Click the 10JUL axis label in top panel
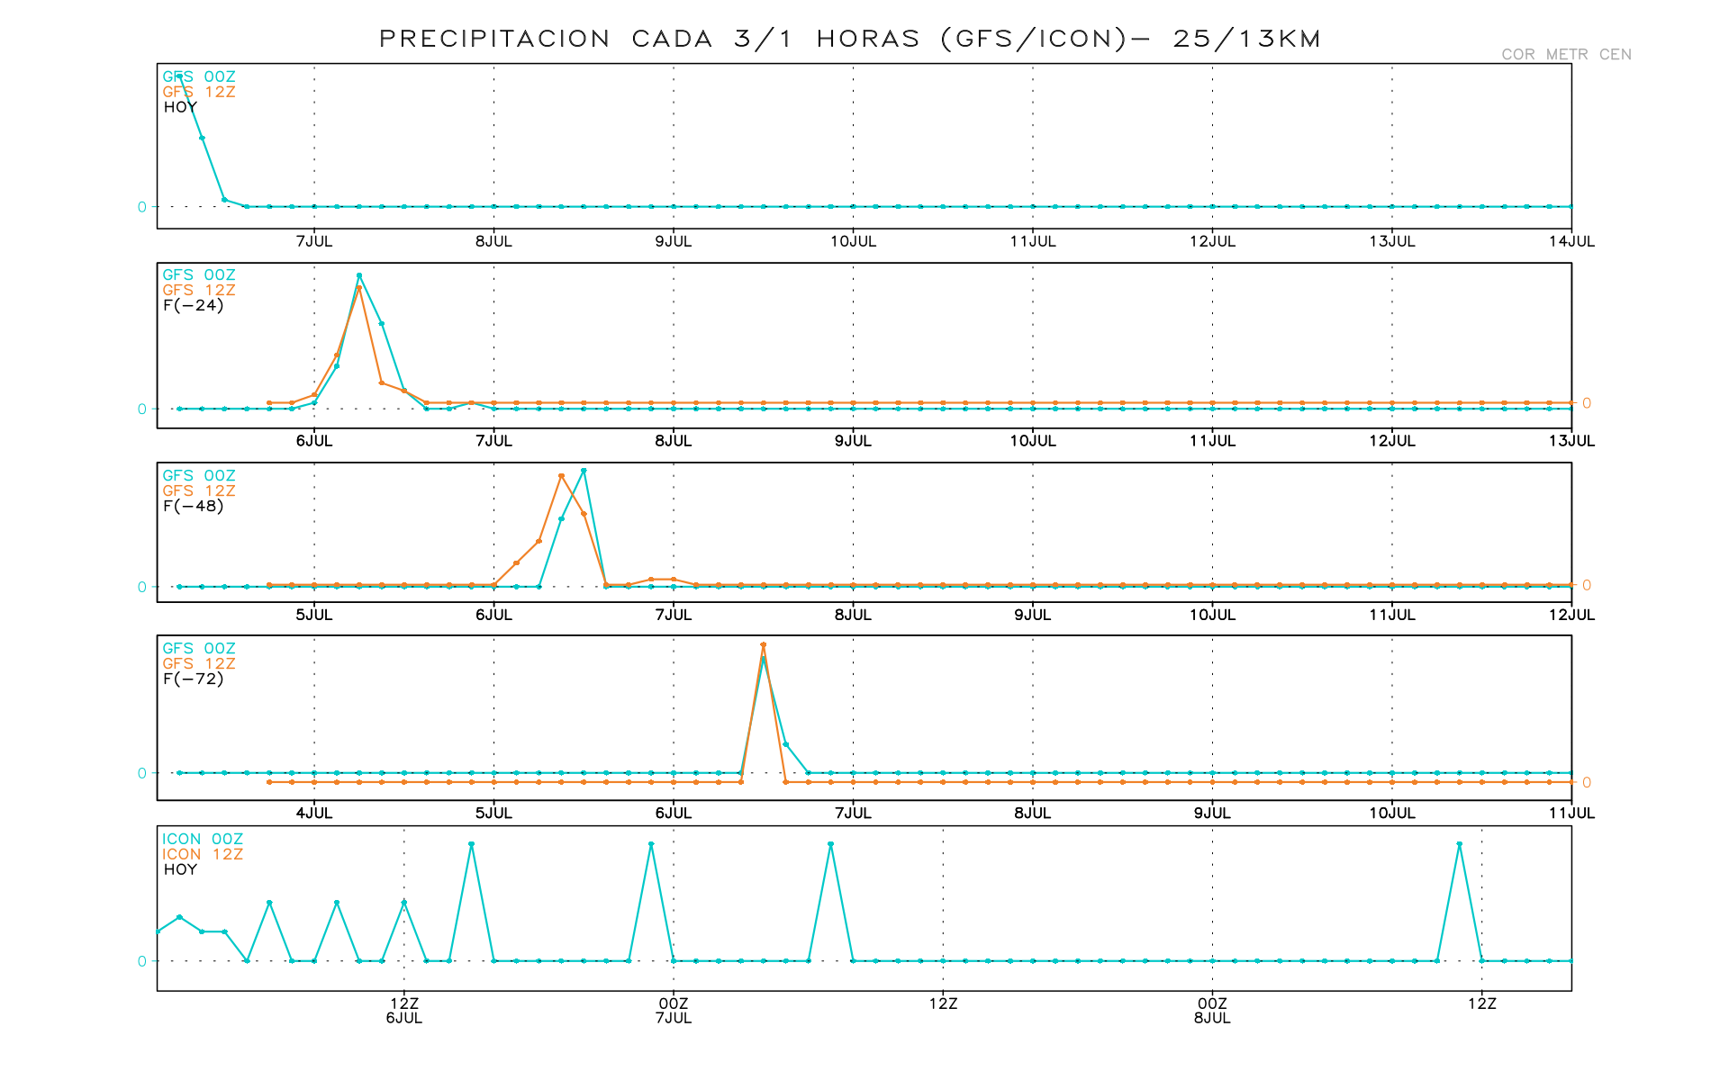The width and height of the screenshot is (1729, 1080). (854, 241)
